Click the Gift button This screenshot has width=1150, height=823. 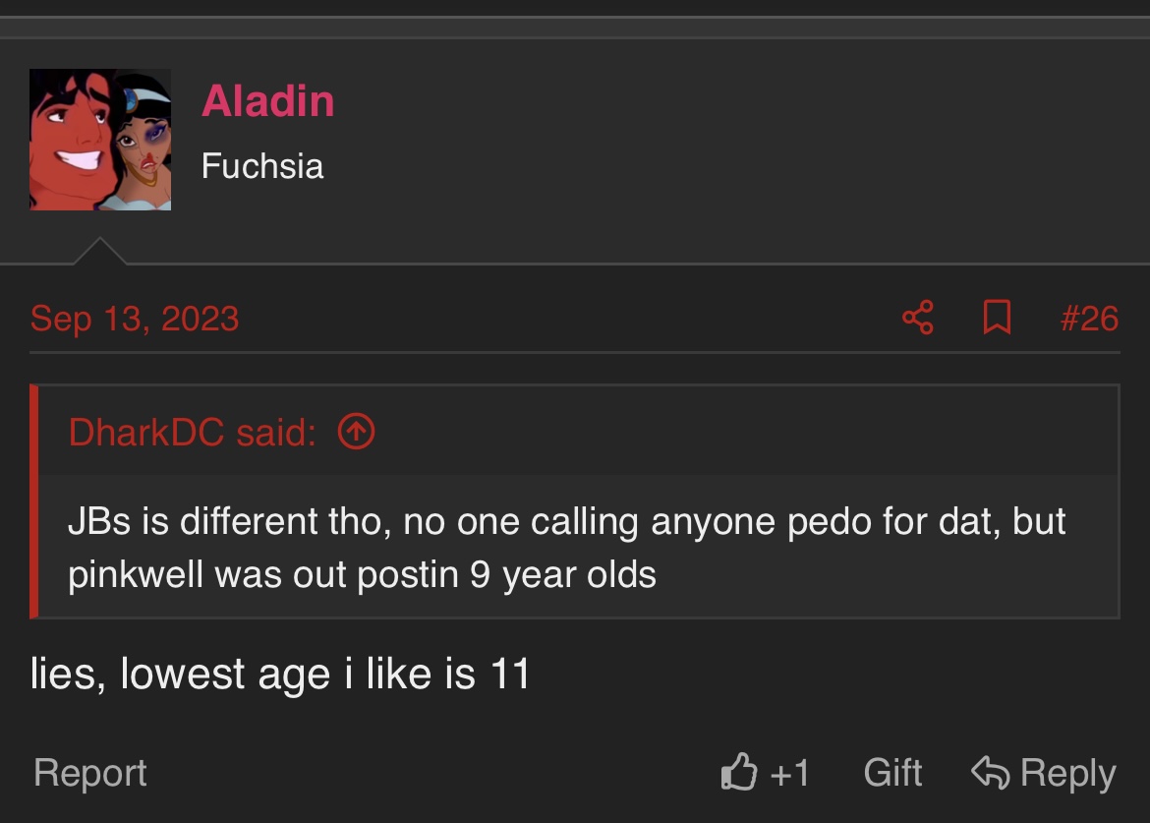[x=892, y=773]
